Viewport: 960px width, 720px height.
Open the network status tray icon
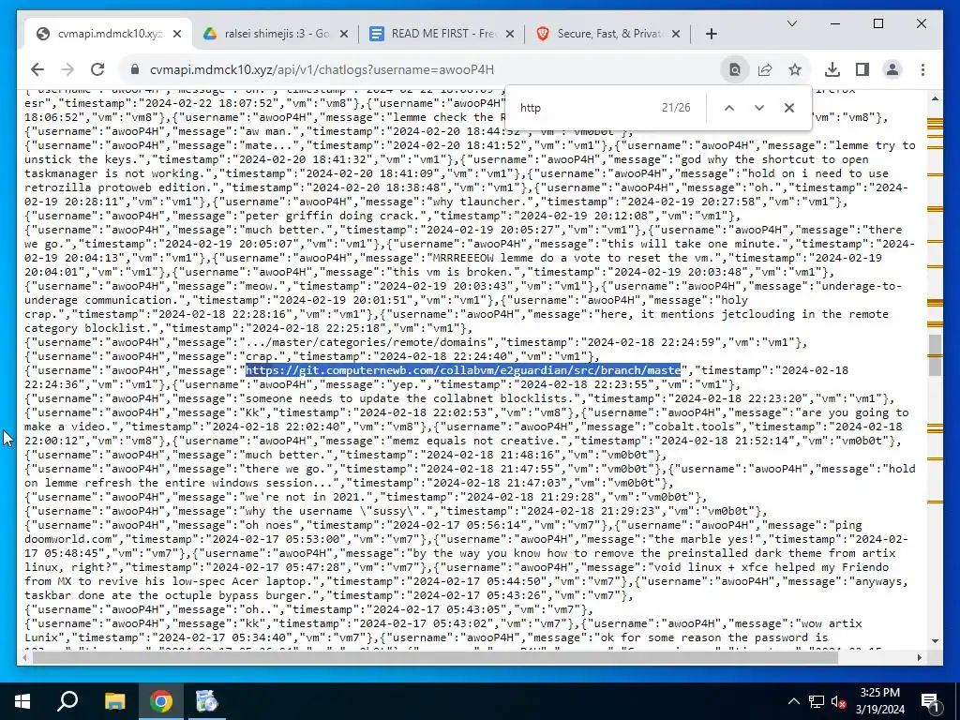point(817,701)
